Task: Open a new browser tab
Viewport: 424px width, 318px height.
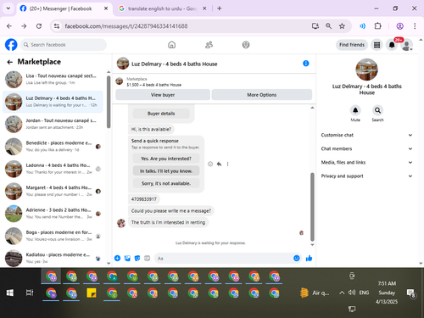Action: [220, 8]
